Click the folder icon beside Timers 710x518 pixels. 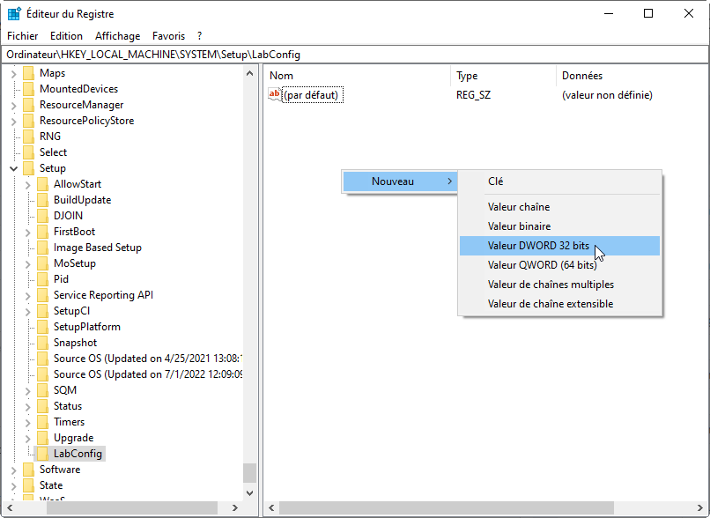pyautogui.click(x=42, y=422)
